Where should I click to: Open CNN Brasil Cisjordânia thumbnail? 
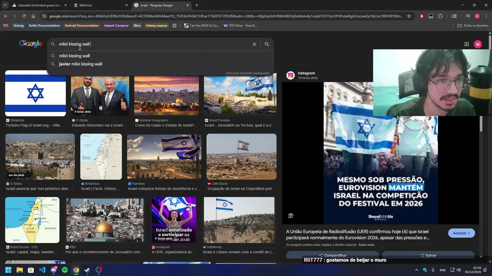pos(241,156)
